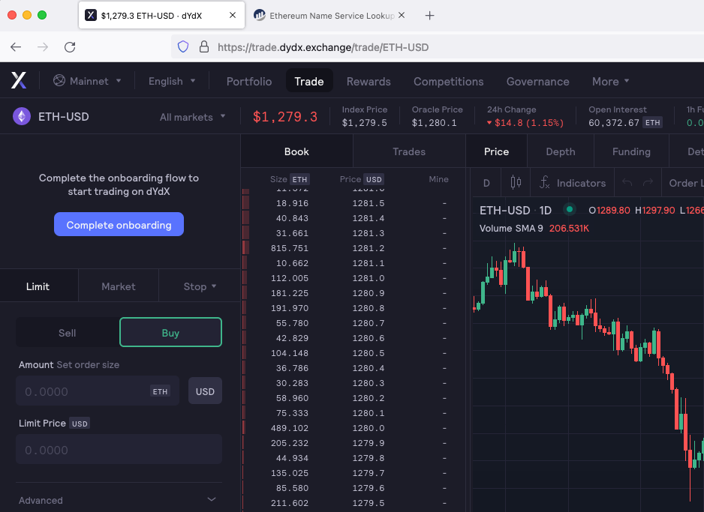Screen dimensions: 704x512
Task: Click the Limit Price input field
Action: click(119, 449)
